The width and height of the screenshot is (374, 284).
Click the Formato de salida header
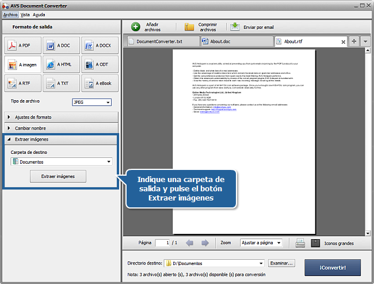(32, 27)
